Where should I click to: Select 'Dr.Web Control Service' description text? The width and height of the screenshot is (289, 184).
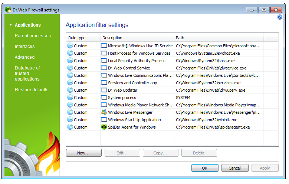129,68
